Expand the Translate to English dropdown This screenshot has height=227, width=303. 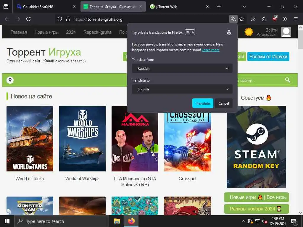click(182, 89)
